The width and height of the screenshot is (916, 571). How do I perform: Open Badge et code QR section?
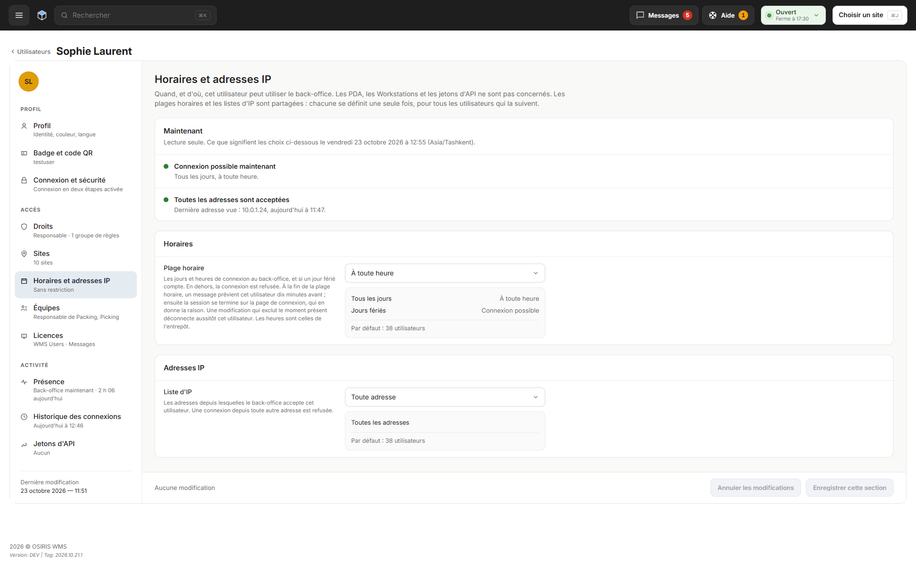pyautogui.click(x=76, y=157)
